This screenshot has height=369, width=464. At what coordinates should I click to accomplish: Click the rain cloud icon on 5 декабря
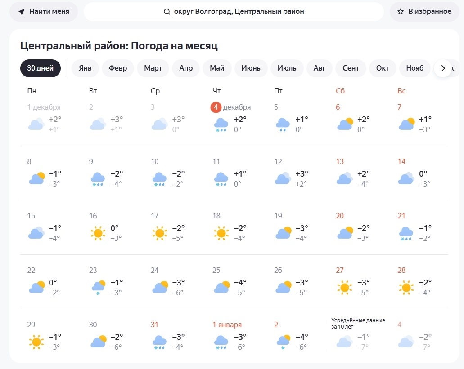click(282, 123)
